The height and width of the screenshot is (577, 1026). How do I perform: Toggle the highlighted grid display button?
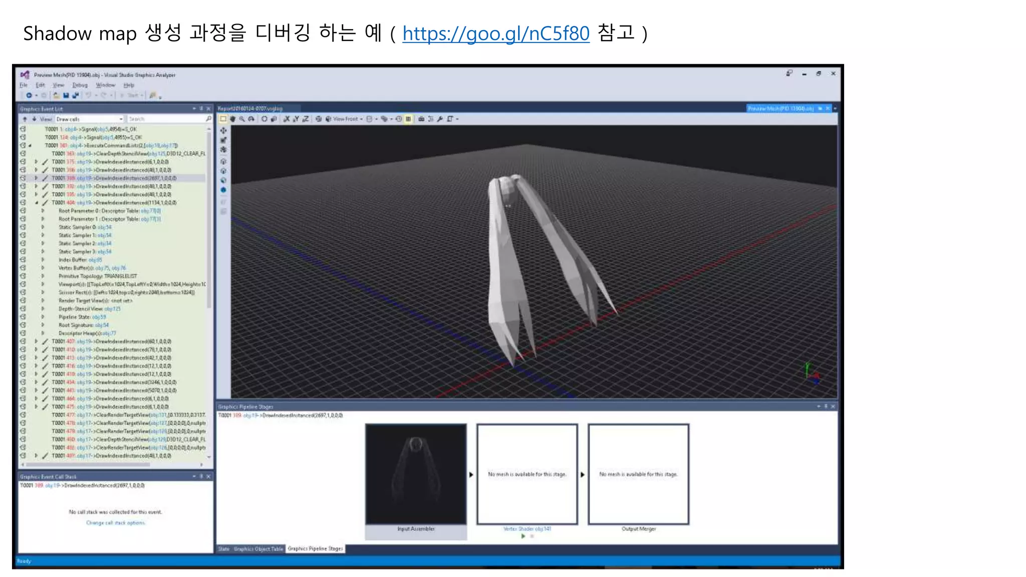point(408,119)
